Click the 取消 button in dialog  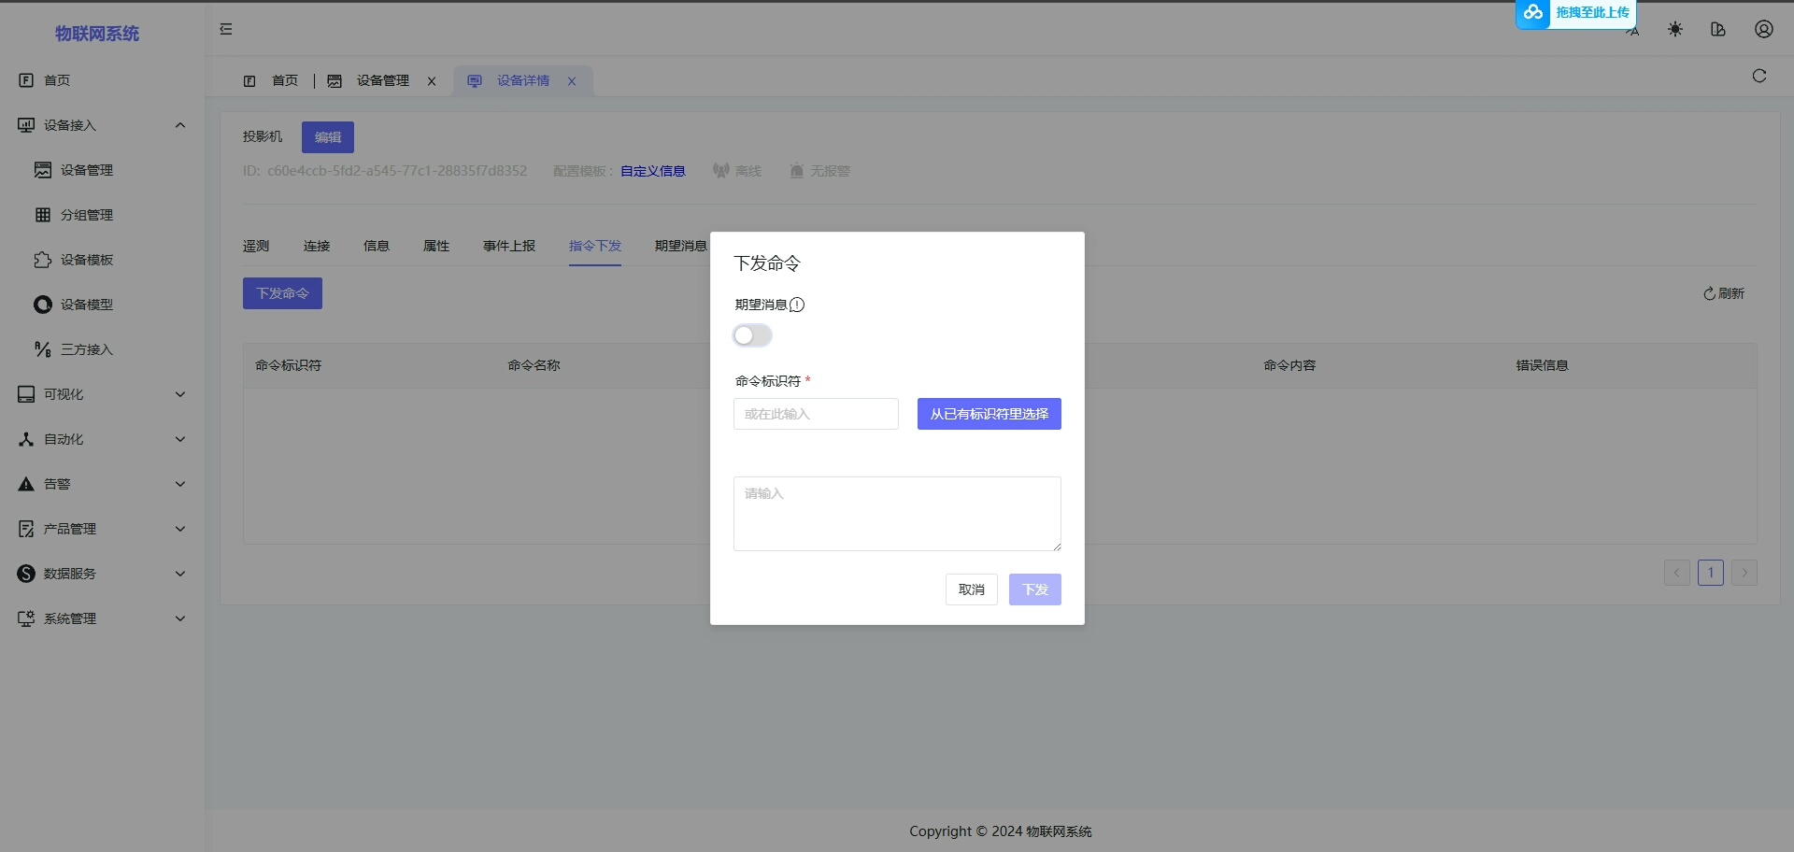tap(971, 589)
